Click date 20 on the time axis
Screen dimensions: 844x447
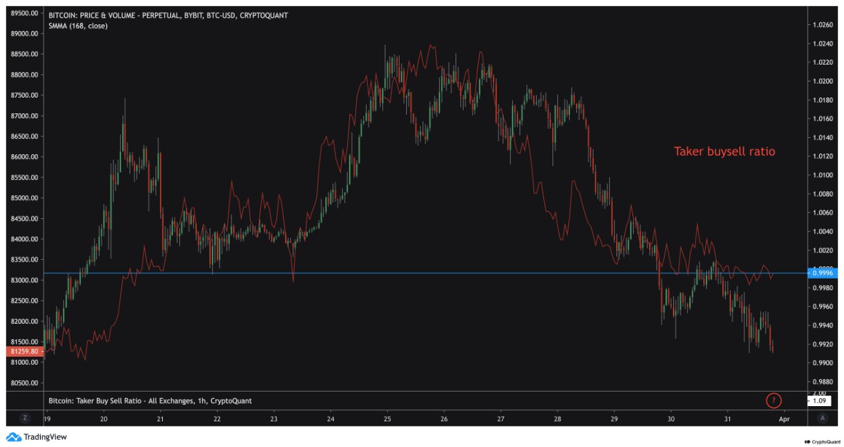point(104,418)
